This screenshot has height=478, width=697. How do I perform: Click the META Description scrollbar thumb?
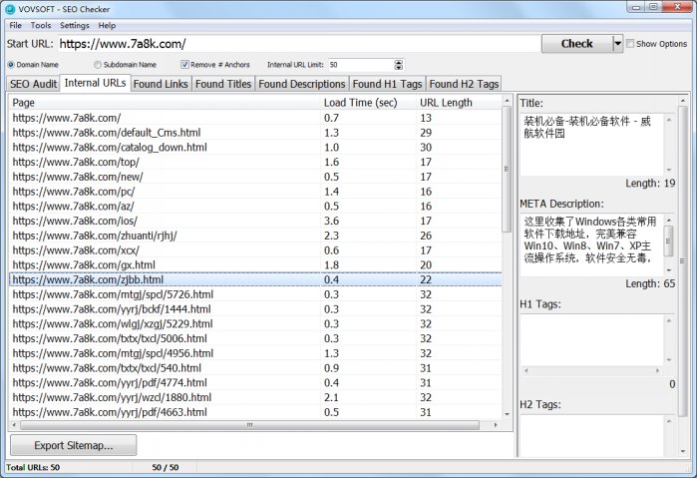668,240
